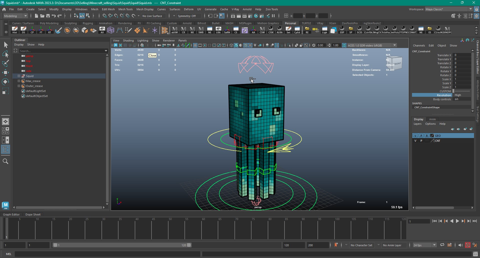Click the audio speaker icon in range slider
The height and width of the screenshot is (258, 480).
[x=460, y=245]
